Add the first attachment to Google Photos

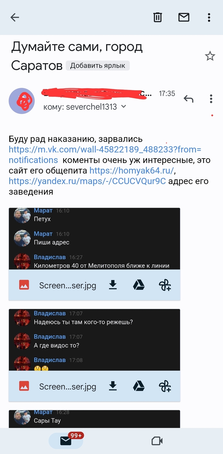(x=165, y=285)
